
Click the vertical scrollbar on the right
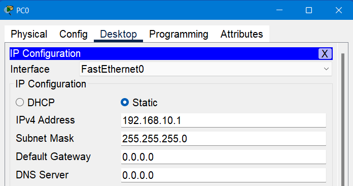click(x=343, y=119)
